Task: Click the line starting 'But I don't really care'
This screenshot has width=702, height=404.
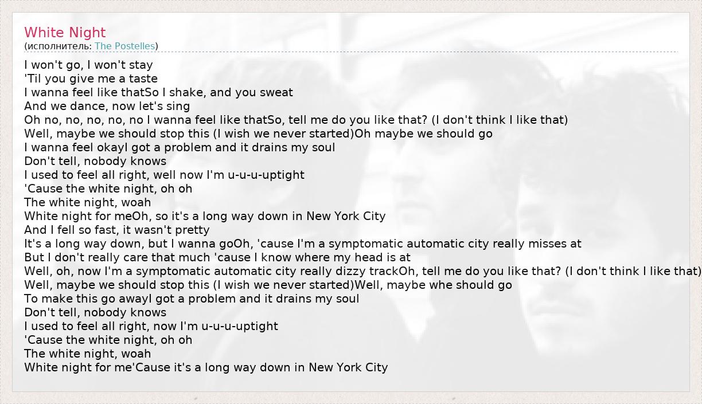Action: pos(217,257)
